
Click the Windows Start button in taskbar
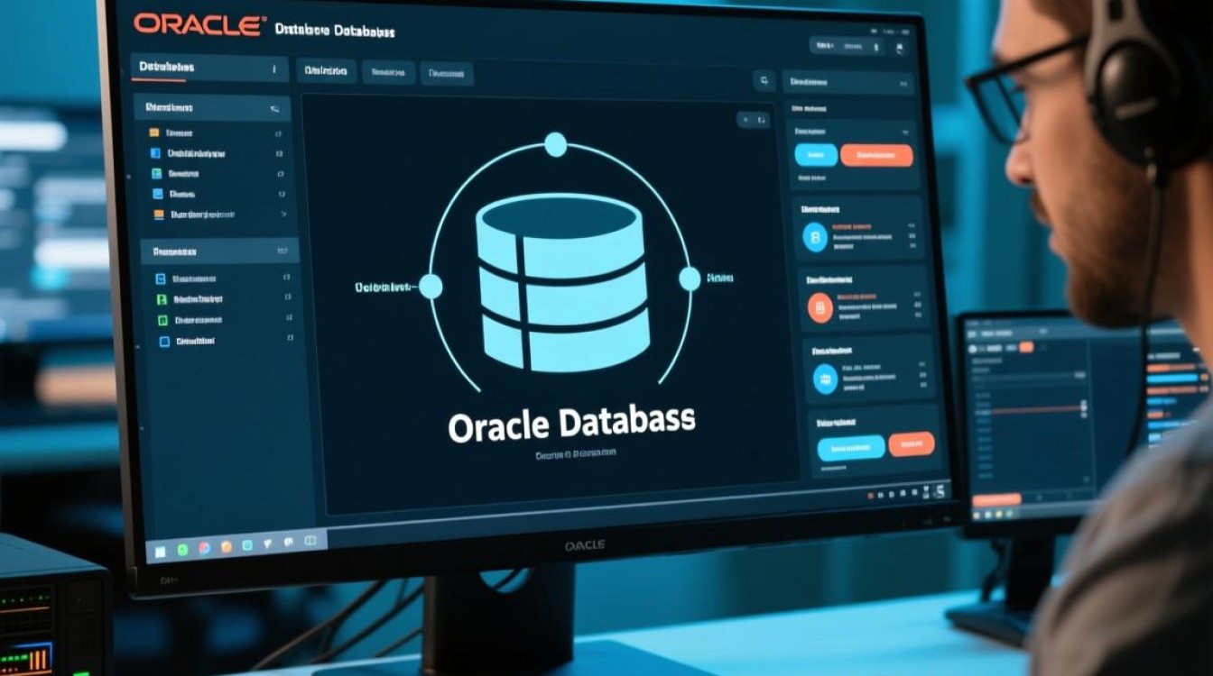coord(161,550)
